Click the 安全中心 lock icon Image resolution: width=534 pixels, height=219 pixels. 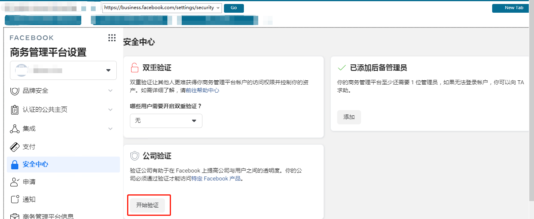[x=15, y=164]
